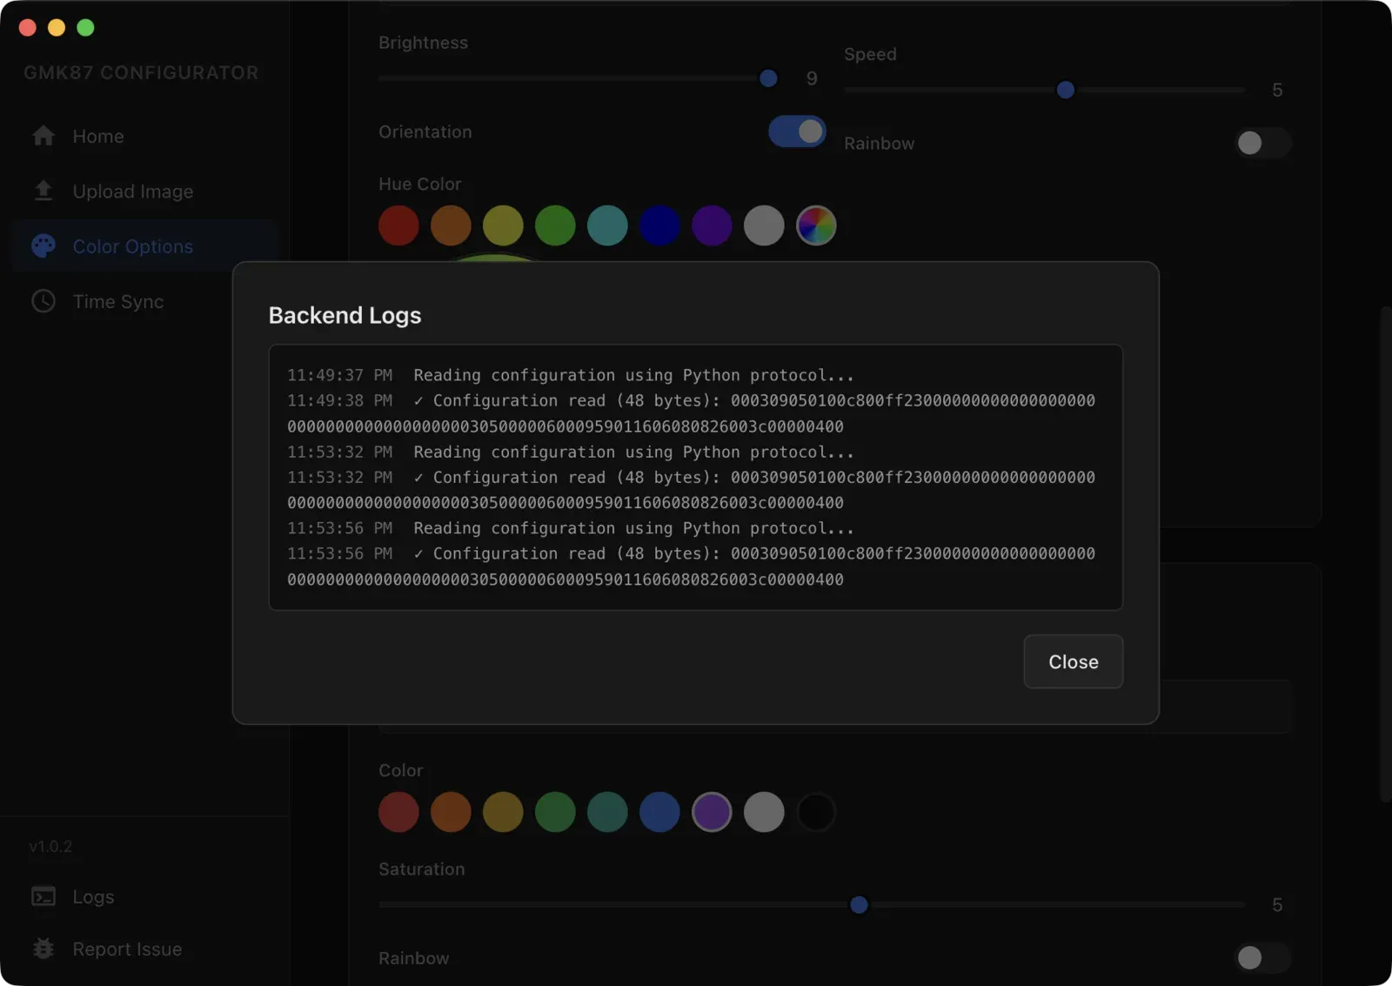Pick the purple Hue Color swatch
1392x986 pixels.
[712, 225]
